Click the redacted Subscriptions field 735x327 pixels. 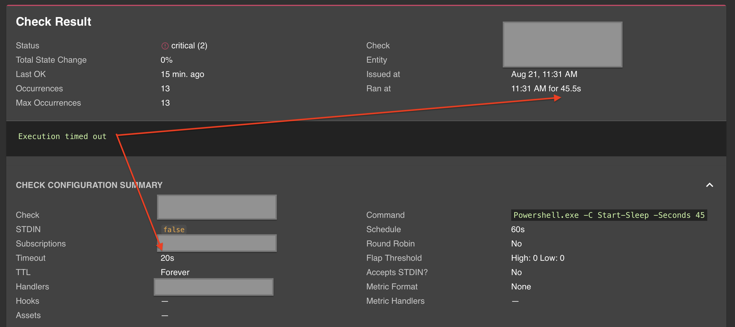[x=217, y=243]
